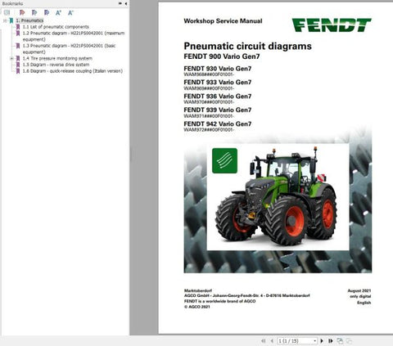Open the bookmarks options menu icon
393x346 pixels.
click(7, 12)
